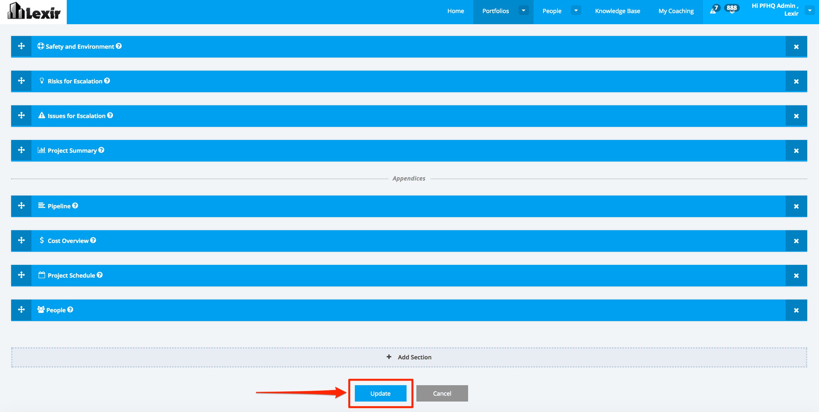Image resolution: width=819 pixels, height=412 pixels.
Task: Click the 888 notifications badge
Action: [x=732, y=8]
